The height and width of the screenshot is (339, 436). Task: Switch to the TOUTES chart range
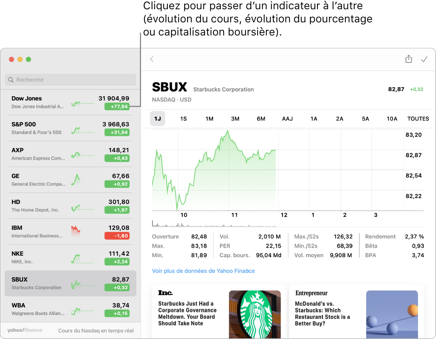(x=418, y=118)
